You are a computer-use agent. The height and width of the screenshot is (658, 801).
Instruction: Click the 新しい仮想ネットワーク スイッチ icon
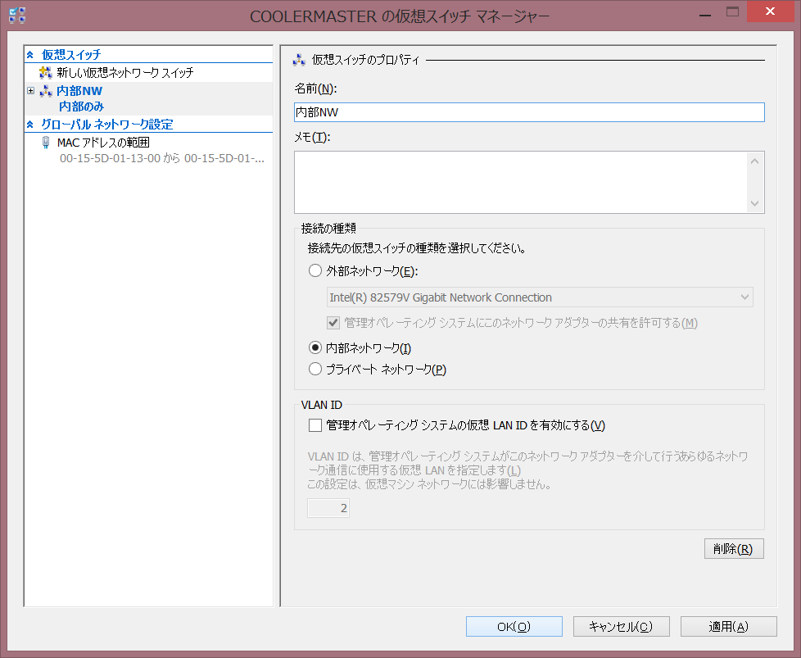point(46,73)
